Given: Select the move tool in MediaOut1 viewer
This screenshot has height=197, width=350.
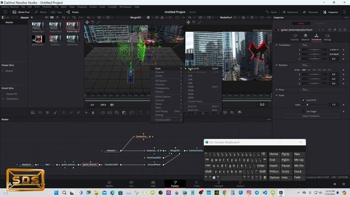Looking at the screenshot, I should pyautogui.click(x=188, y=22).
